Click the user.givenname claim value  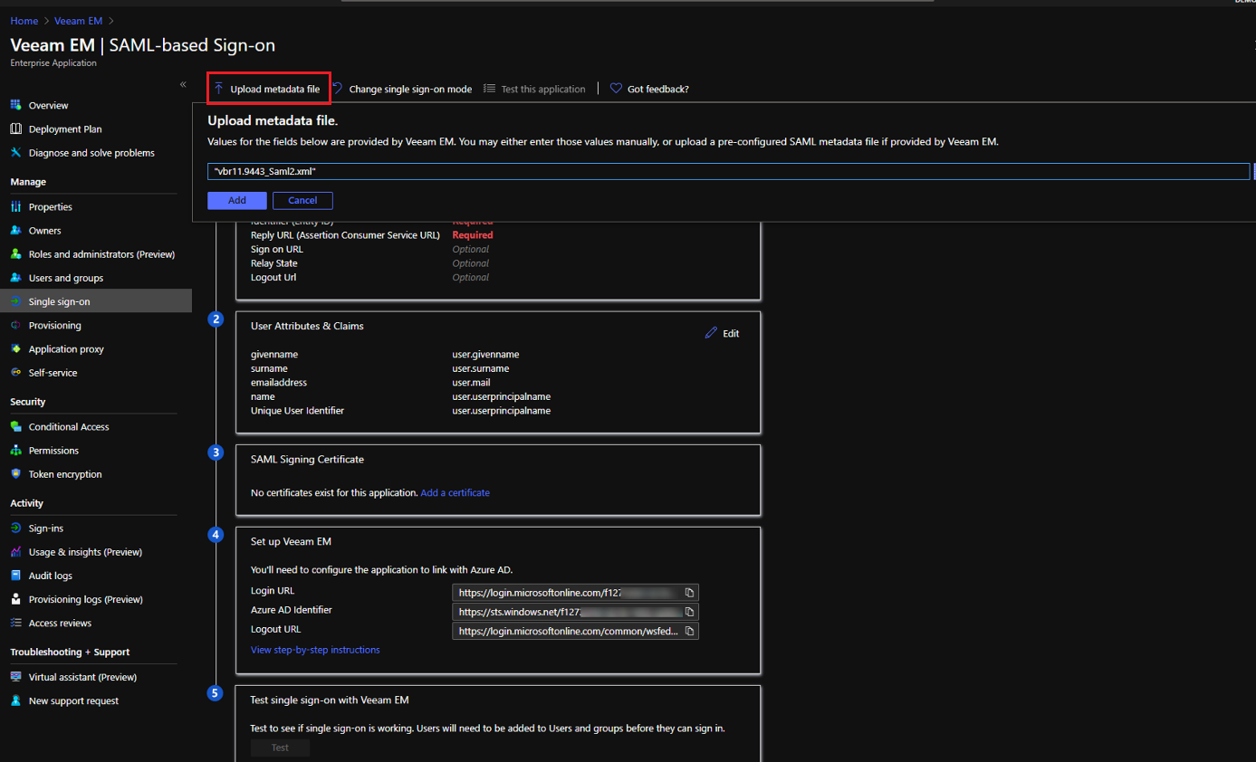(485, 354)
